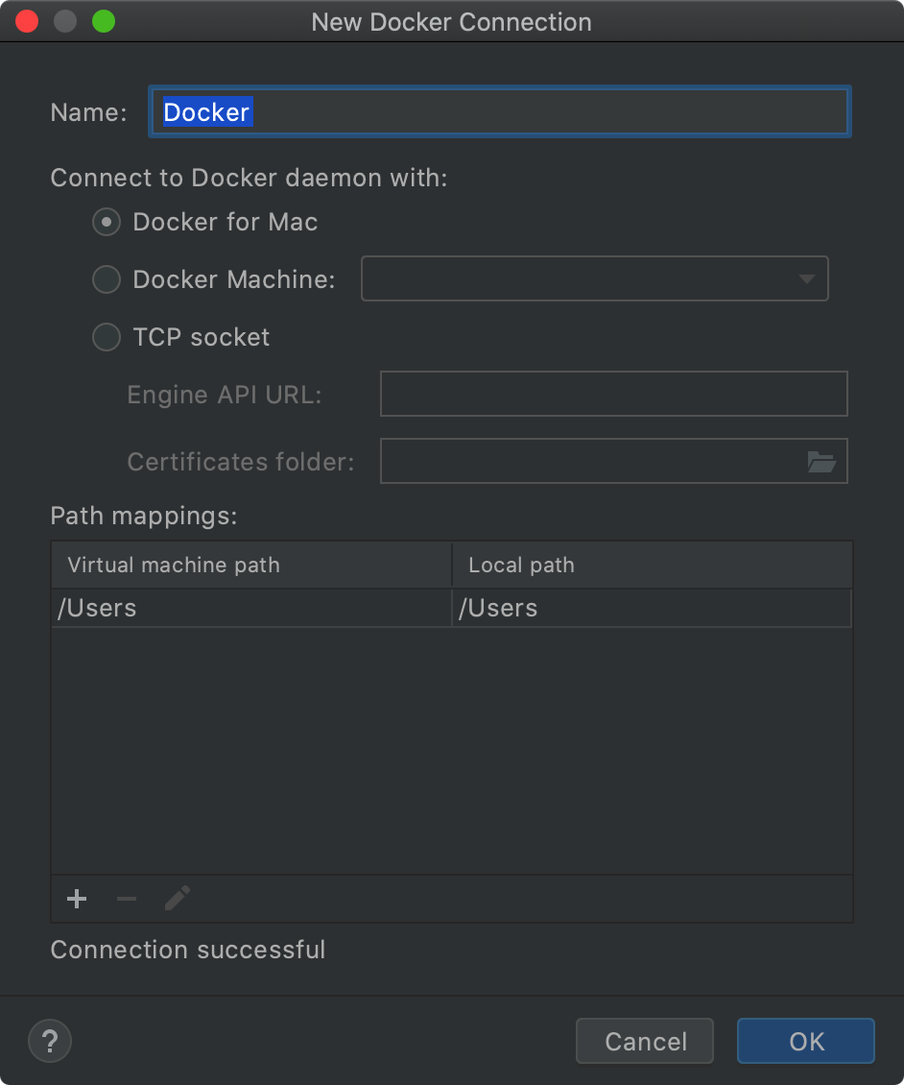This screenshot has height=1085, width=904.
Task: Open help with the question mark button
Action: pyautogui.click(x=50, y=1041)
